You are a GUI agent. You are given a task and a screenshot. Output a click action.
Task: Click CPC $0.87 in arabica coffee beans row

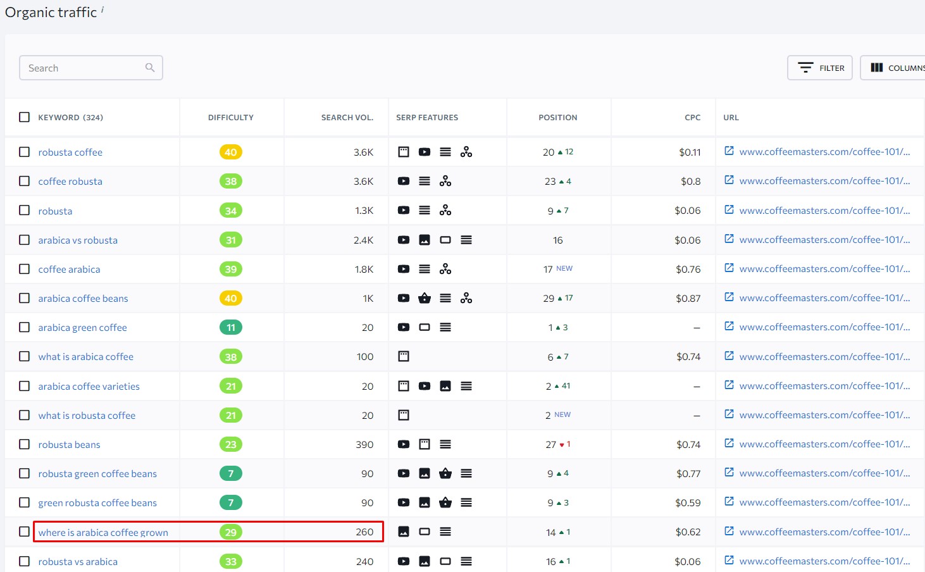point(688,298)
